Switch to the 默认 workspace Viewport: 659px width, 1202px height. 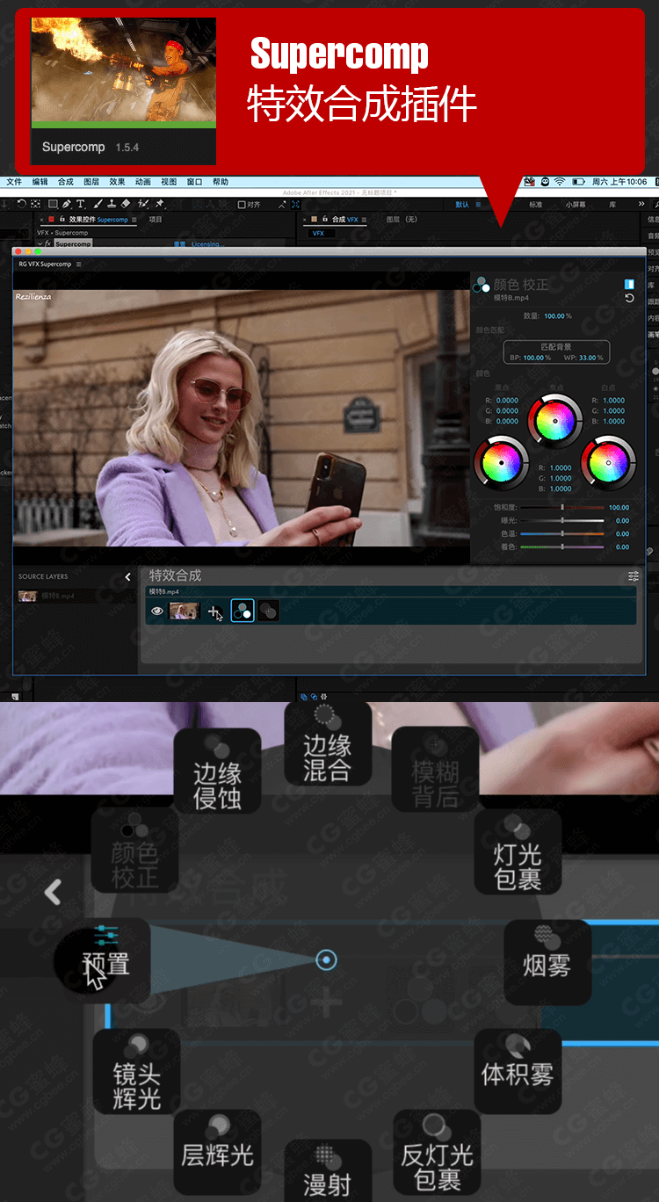(x=461, y=205)
